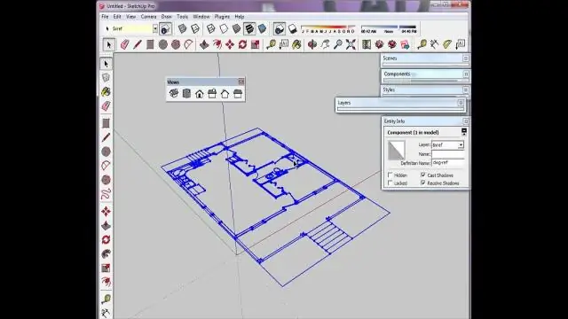Switch to Back view in Views toolbar
The height and width of the screenshot is (319, 568).
coord(225,94)
